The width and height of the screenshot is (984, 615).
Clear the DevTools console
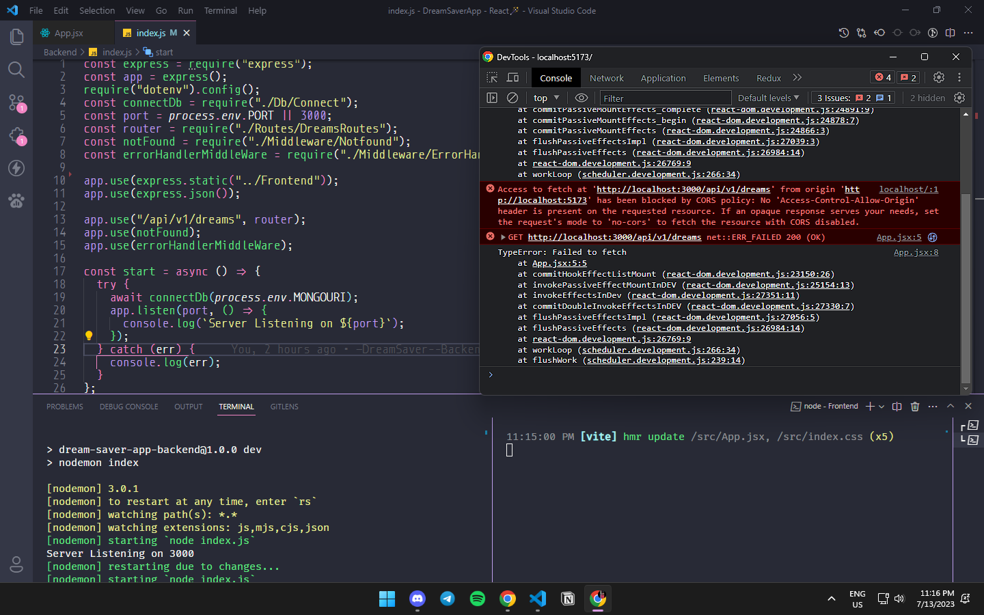(513, 97)
